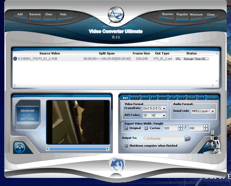Close the Video Converter Ultimate window
Viewport: 231px width, 186px height.
pyautogui.click(x=211, y=15)
